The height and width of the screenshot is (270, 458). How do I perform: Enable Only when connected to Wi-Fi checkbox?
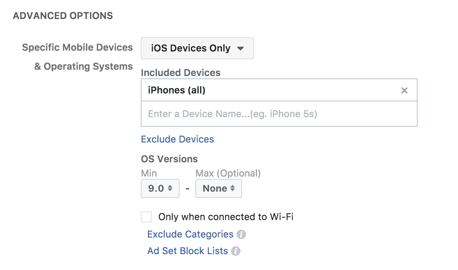point(146,217)
